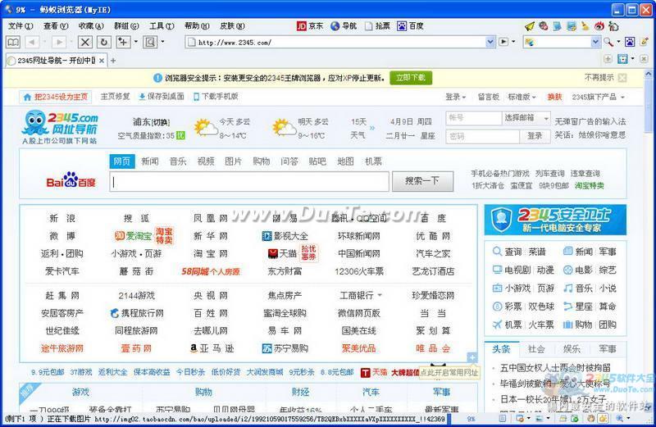Click 不再提示 link
Viewport: 656px width, 427px height.
click(599, 78)
